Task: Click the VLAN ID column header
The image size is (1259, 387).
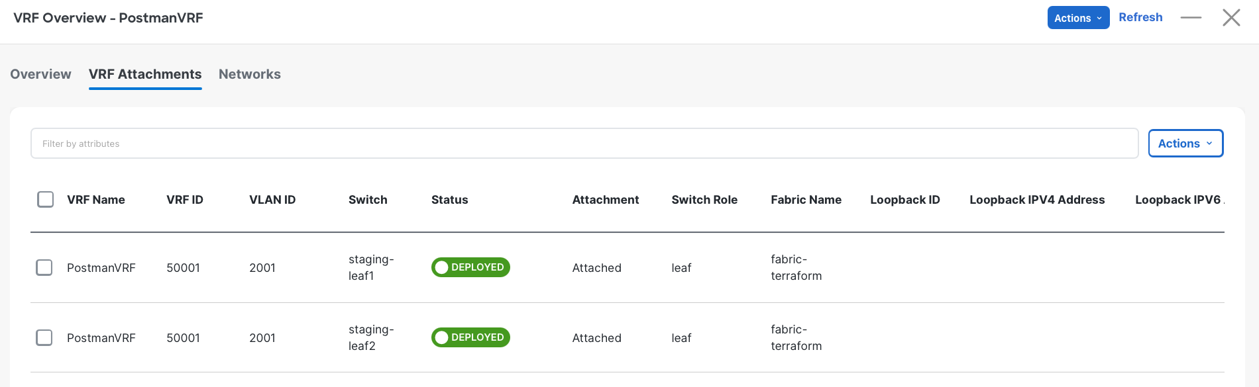Action: point(272,200)
